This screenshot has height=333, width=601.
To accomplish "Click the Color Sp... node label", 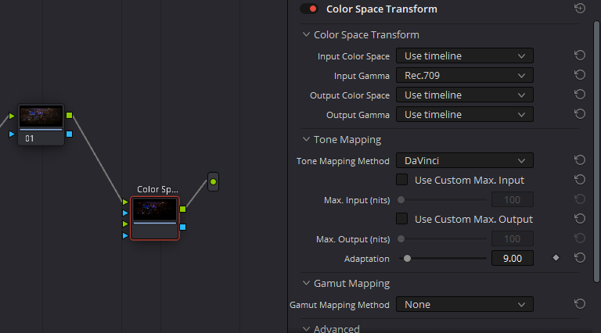I will pyautogui.click(x=157, y=189).
